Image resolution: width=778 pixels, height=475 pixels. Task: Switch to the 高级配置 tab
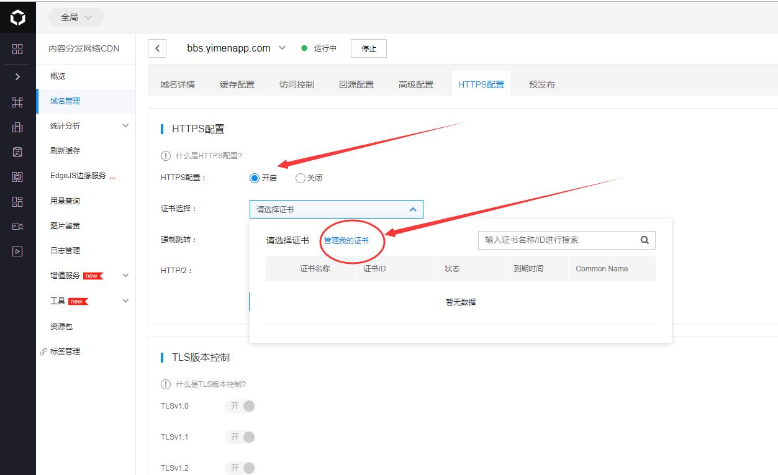point(416,84)
